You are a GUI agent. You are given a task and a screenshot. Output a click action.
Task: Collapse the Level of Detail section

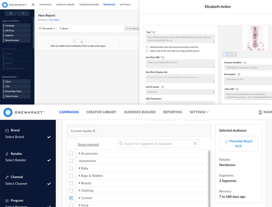11,21
